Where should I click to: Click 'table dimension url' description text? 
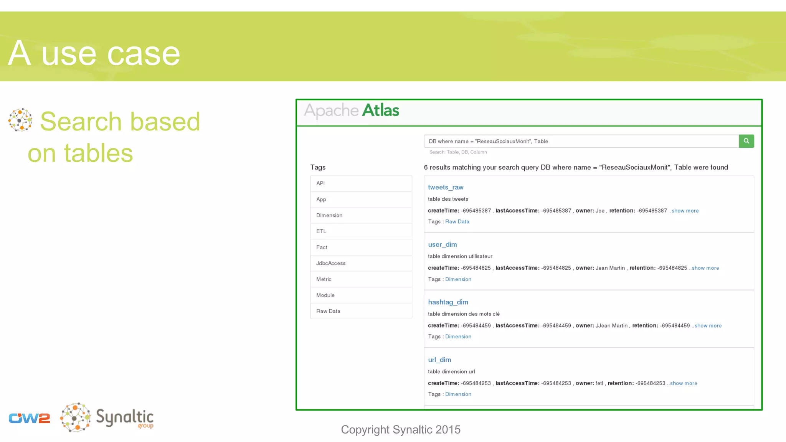[x=451, y=371]
